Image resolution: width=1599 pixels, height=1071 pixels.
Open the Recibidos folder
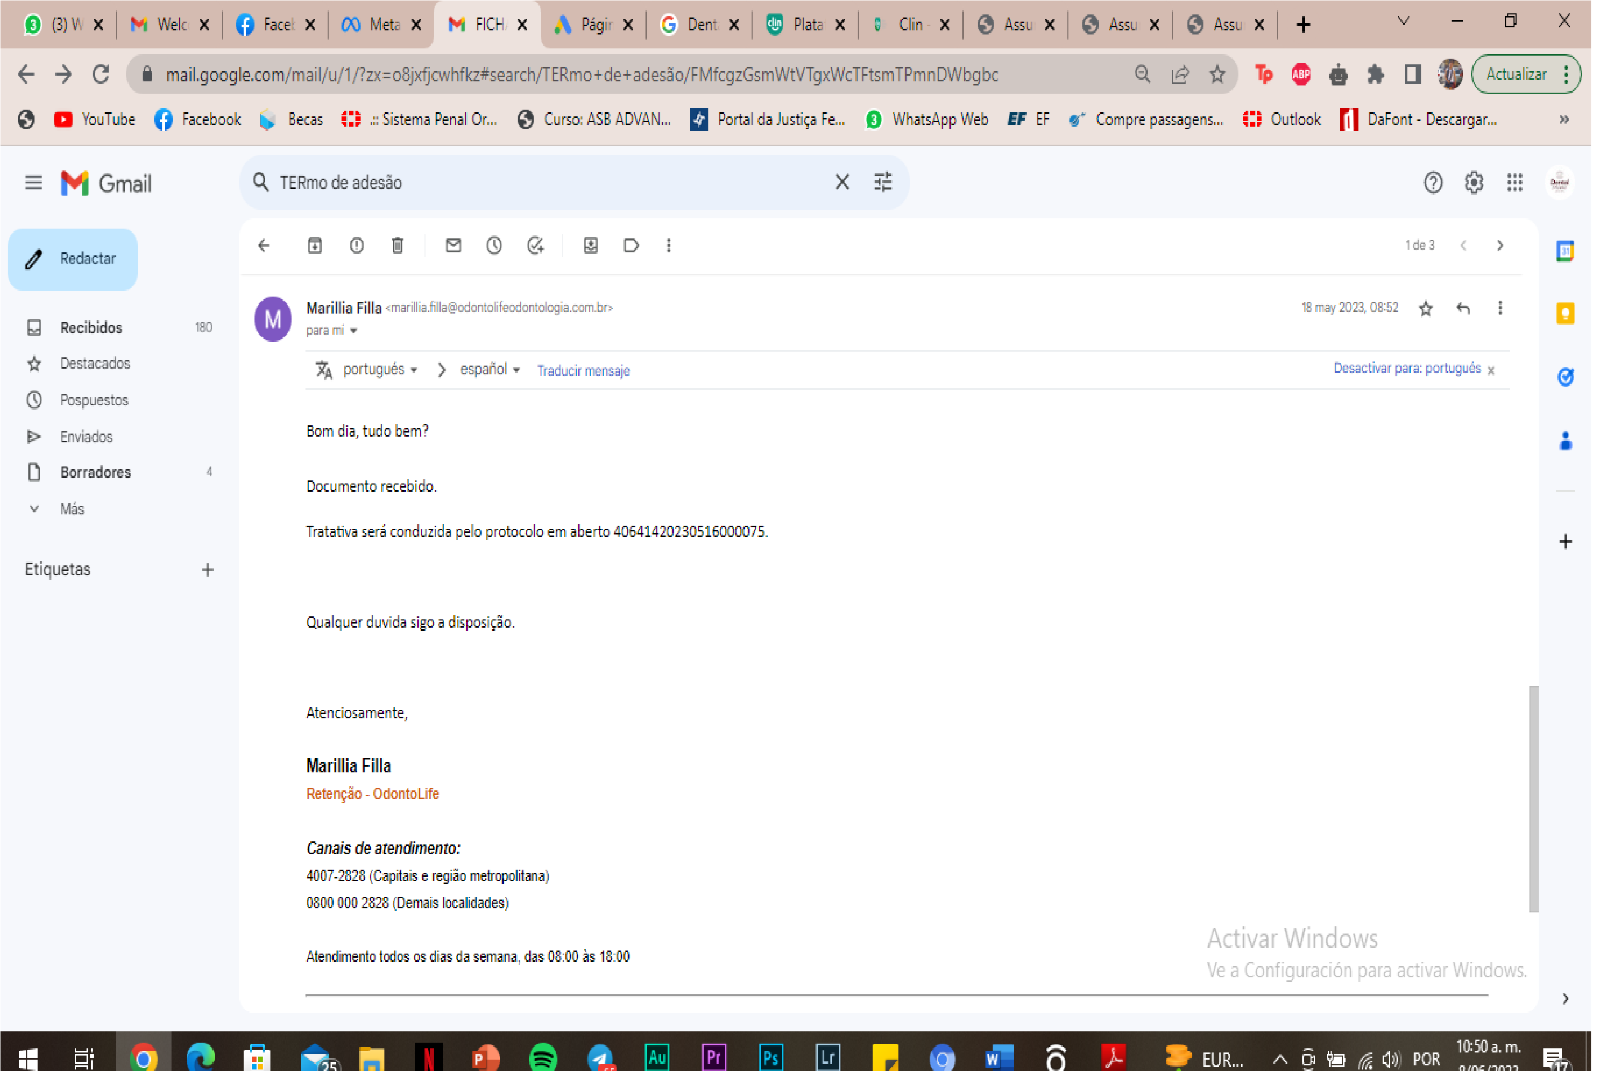point(92,328)
